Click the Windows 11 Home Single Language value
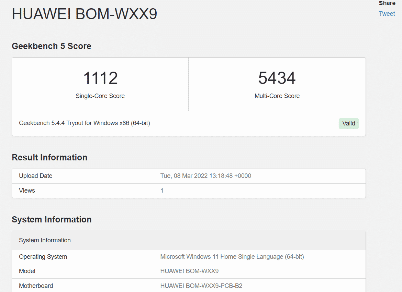The image size is (402, 292). [x=232, y=257]
